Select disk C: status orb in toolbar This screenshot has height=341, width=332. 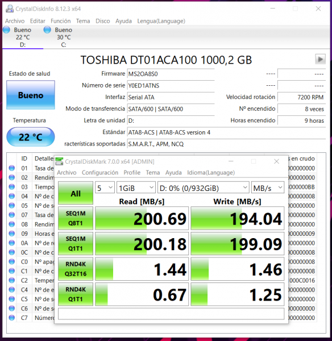coord(47,30)
